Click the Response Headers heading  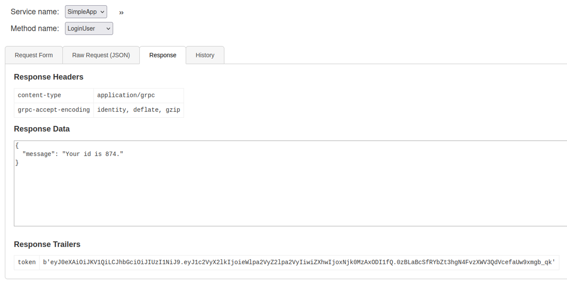pos(48,77)
